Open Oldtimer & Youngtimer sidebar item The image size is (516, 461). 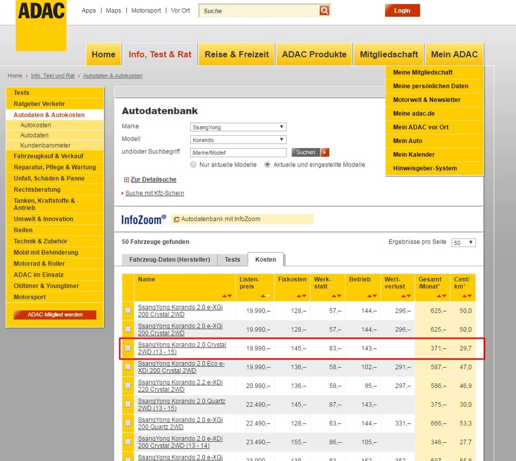point(55,286)
